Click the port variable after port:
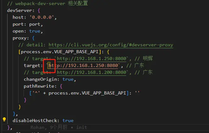The image size is (209, 133). 35,24
